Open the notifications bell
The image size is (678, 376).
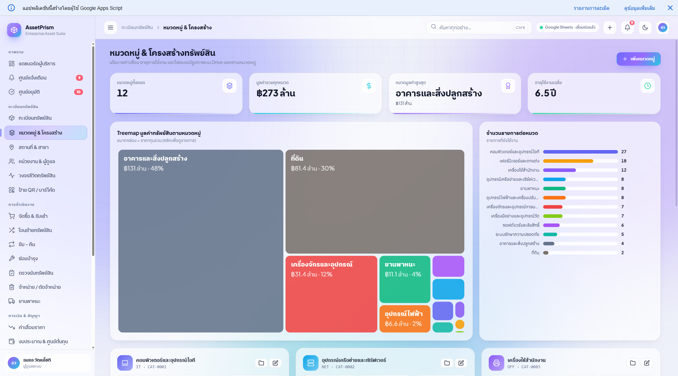[628, 28]
